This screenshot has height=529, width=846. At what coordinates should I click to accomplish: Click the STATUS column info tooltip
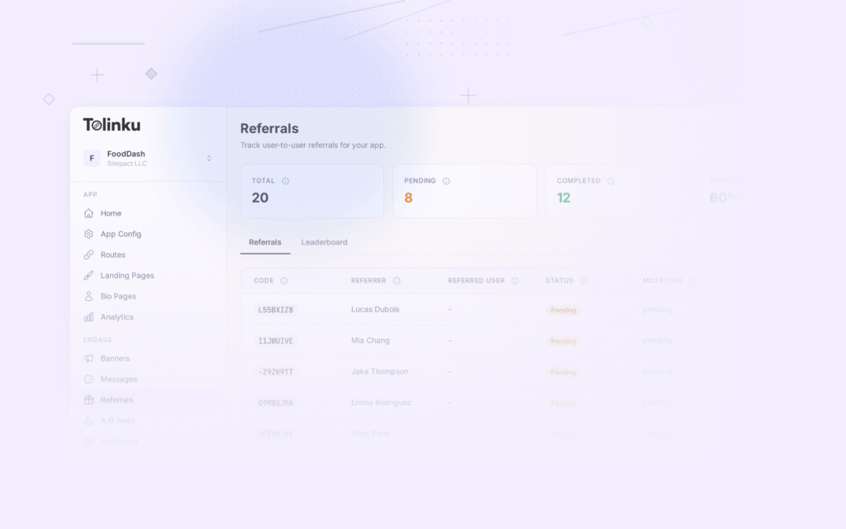(583, 281)
